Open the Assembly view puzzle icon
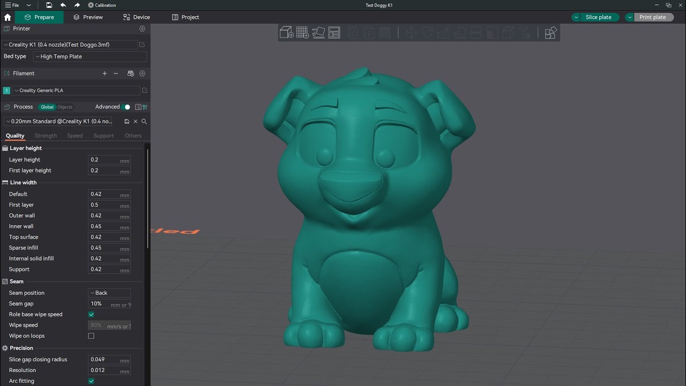Viewport: 686px width, 386px height. click(550, 33)
